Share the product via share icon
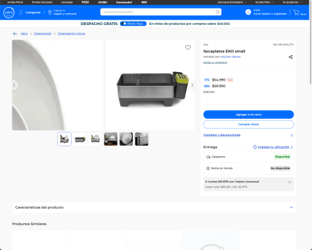 coord(290,57)
